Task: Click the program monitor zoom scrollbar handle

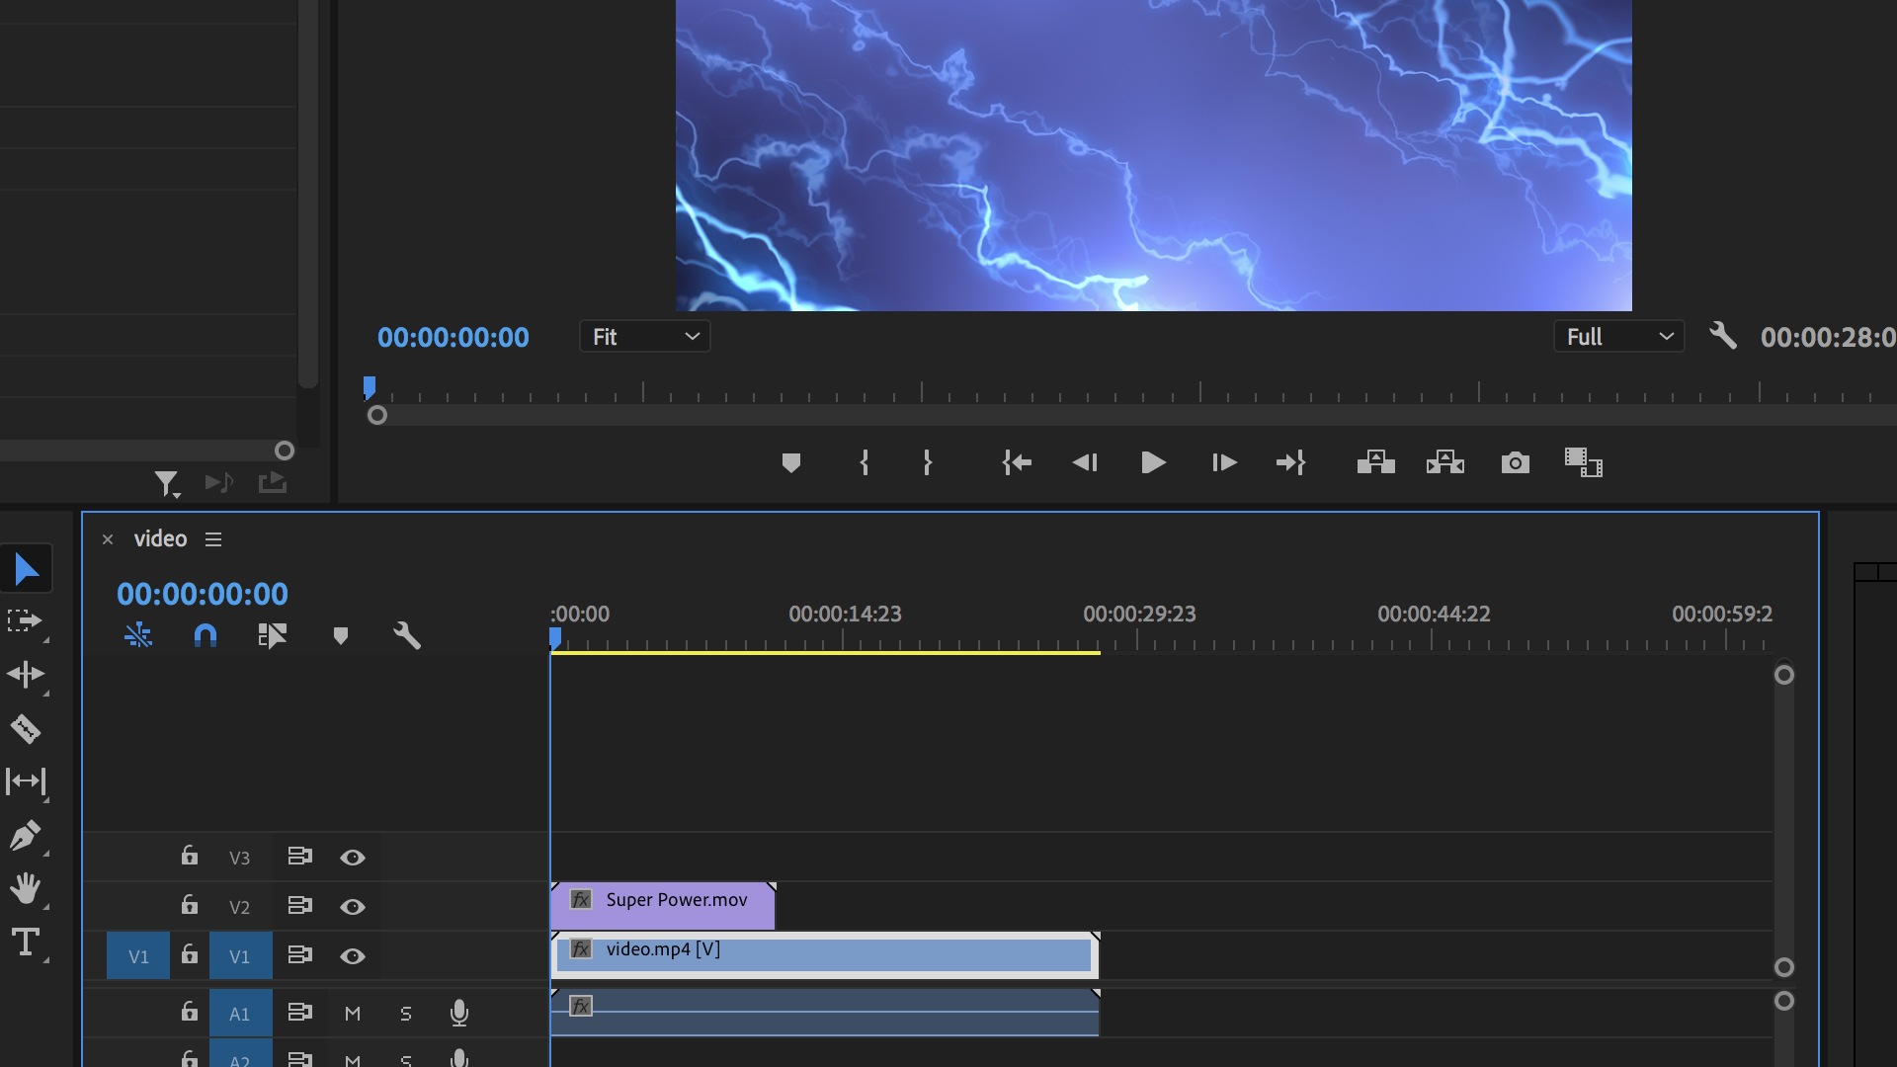Action: [377, 415]
